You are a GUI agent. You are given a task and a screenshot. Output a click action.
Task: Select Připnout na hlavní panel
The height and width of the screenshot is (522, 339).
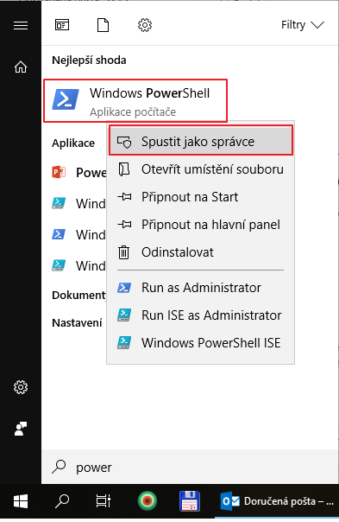(201, 225)
